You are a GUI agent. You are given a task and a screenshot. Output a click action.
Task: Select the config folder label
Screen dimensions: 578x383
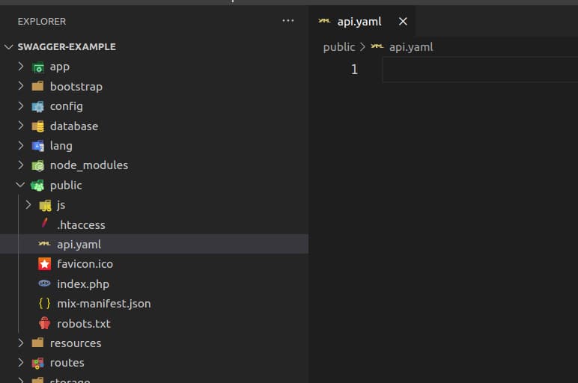[67, 106]
